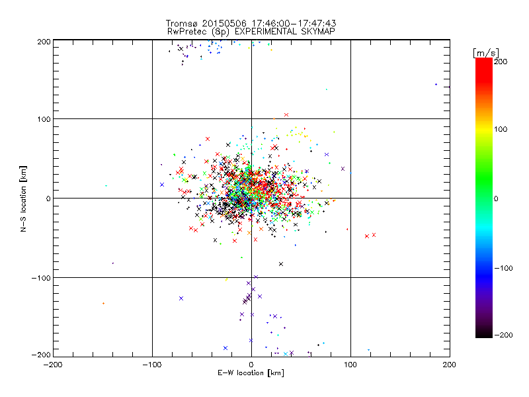The image size is (529, 397).
Task: Click N-S axis tick label "-100"
Action: coord(41,278)
